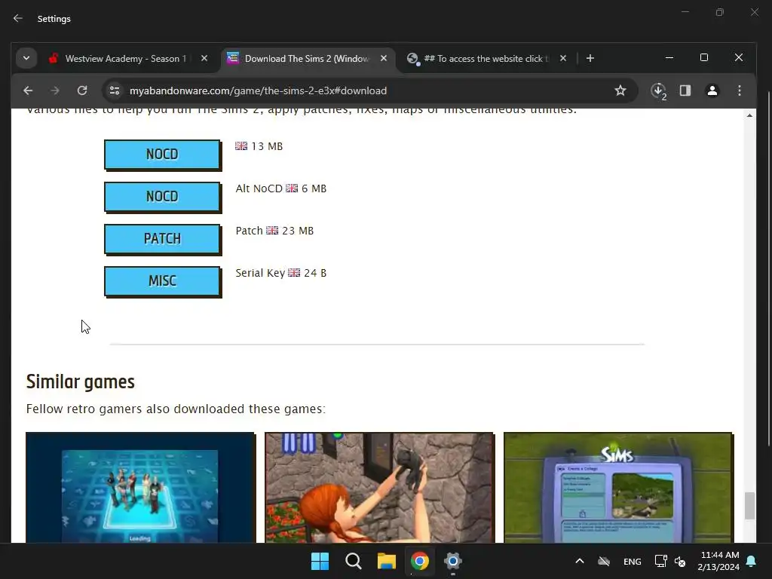Screen dimensions: 772x579
Task: Open the notification bell
Action: 752,561
